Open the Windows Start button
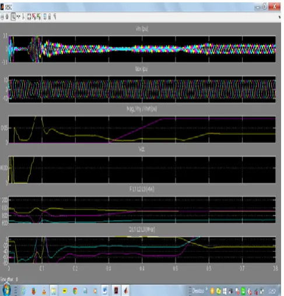Viewport: 284px width, 296px height. 6,290
